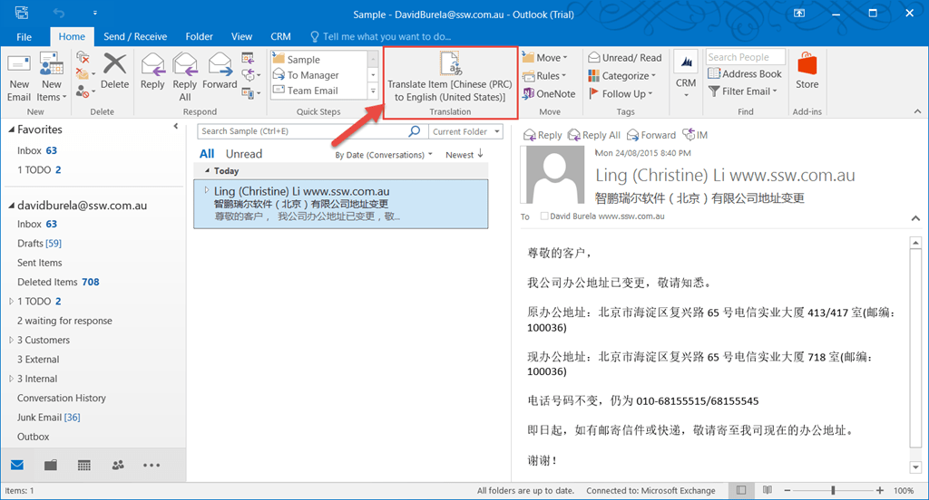Click the Tell me what you want box
The width and height of the screenshot is (929, 500).
381,37
